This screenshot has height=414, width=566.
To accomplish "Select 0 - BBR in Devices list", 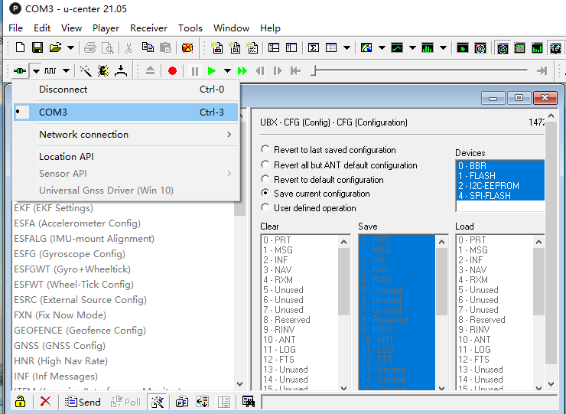I will [x=500, y=166].
